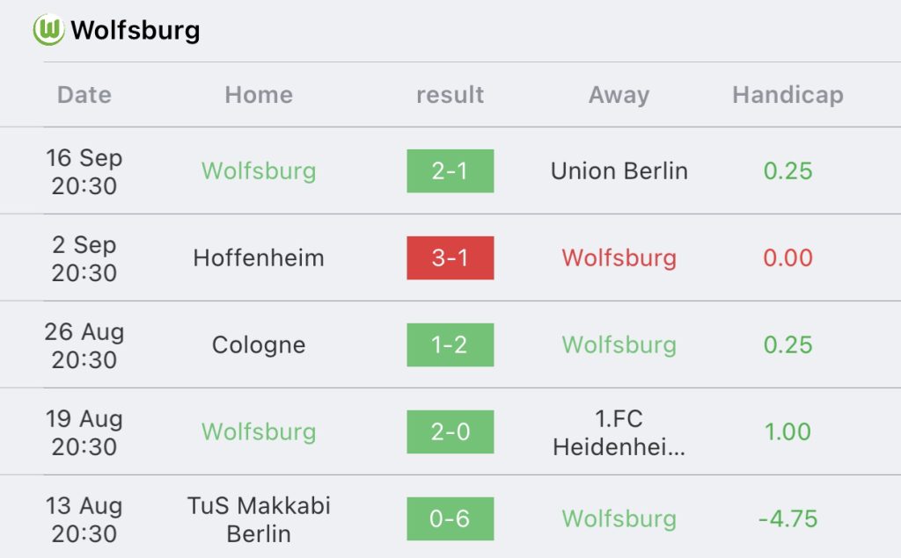The width and height of the screenshot is (901, 558).
Task: Open Union Berlin team page
Action: click(619, 171)
